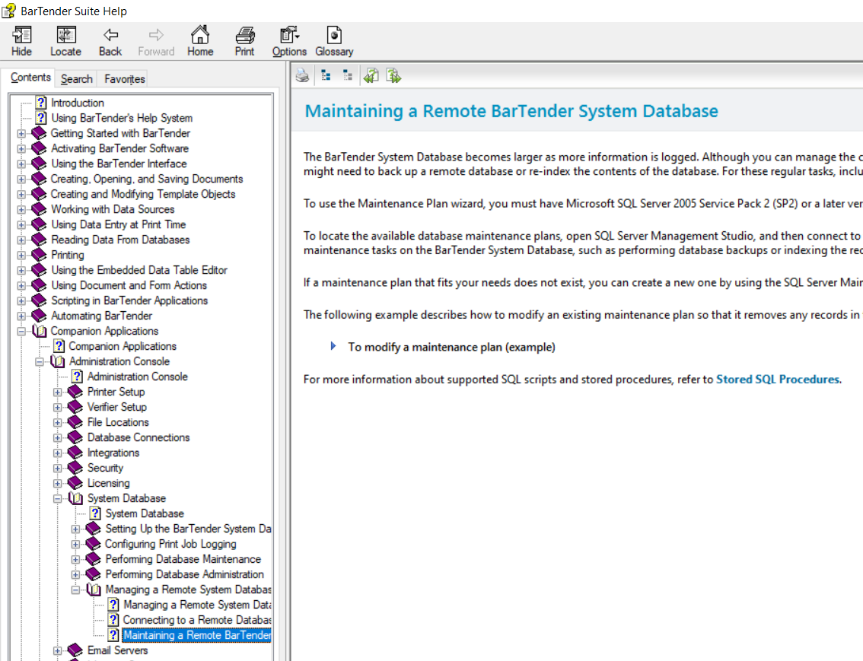Open the Stored SQL Procedures link
The image size is (863, 661).
[x=778, y=380]
